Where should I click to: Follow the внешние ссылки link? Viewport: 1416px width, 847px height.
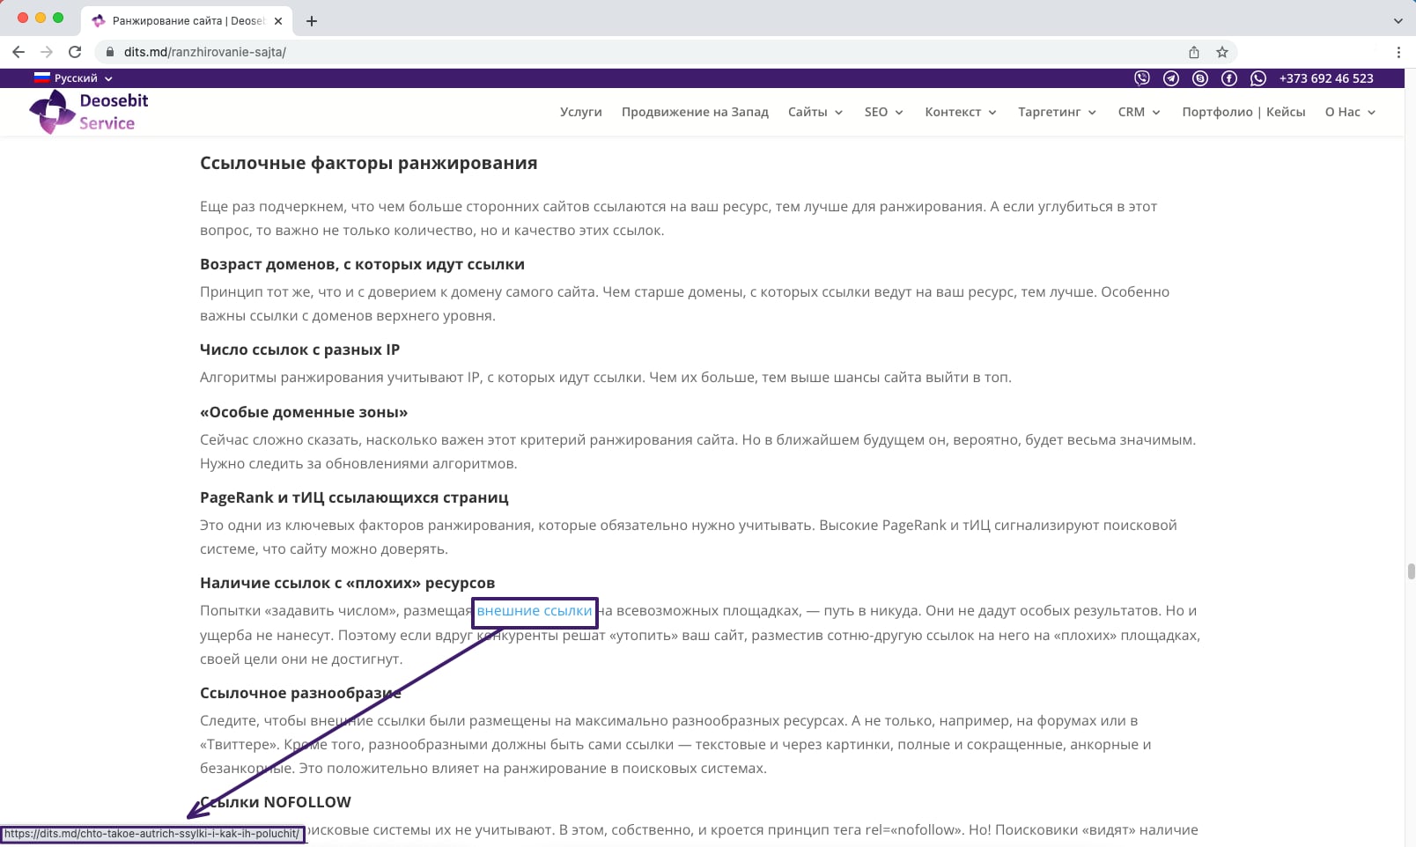535,610
